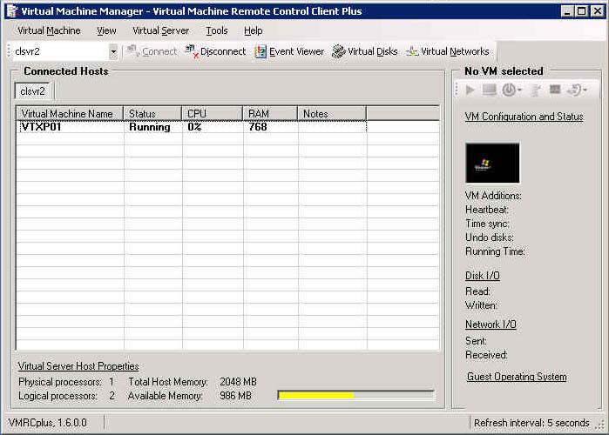
Task: Click the 2048 MB total memory value
Action: pos(238,382)
